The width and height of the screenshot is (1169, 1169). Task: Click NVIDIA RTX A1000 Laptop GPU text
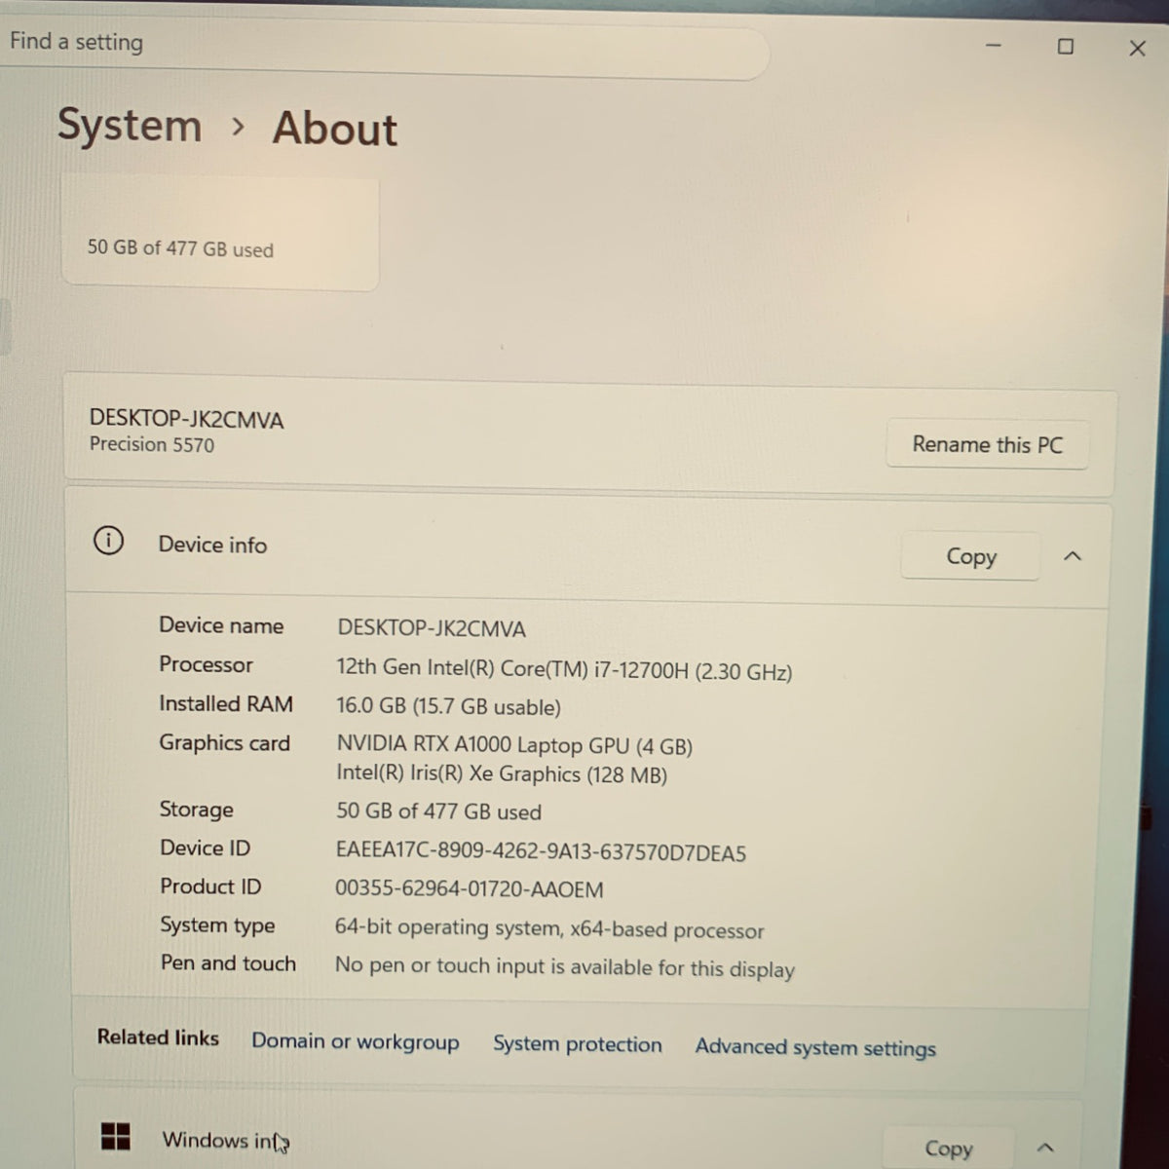[514, 745]
